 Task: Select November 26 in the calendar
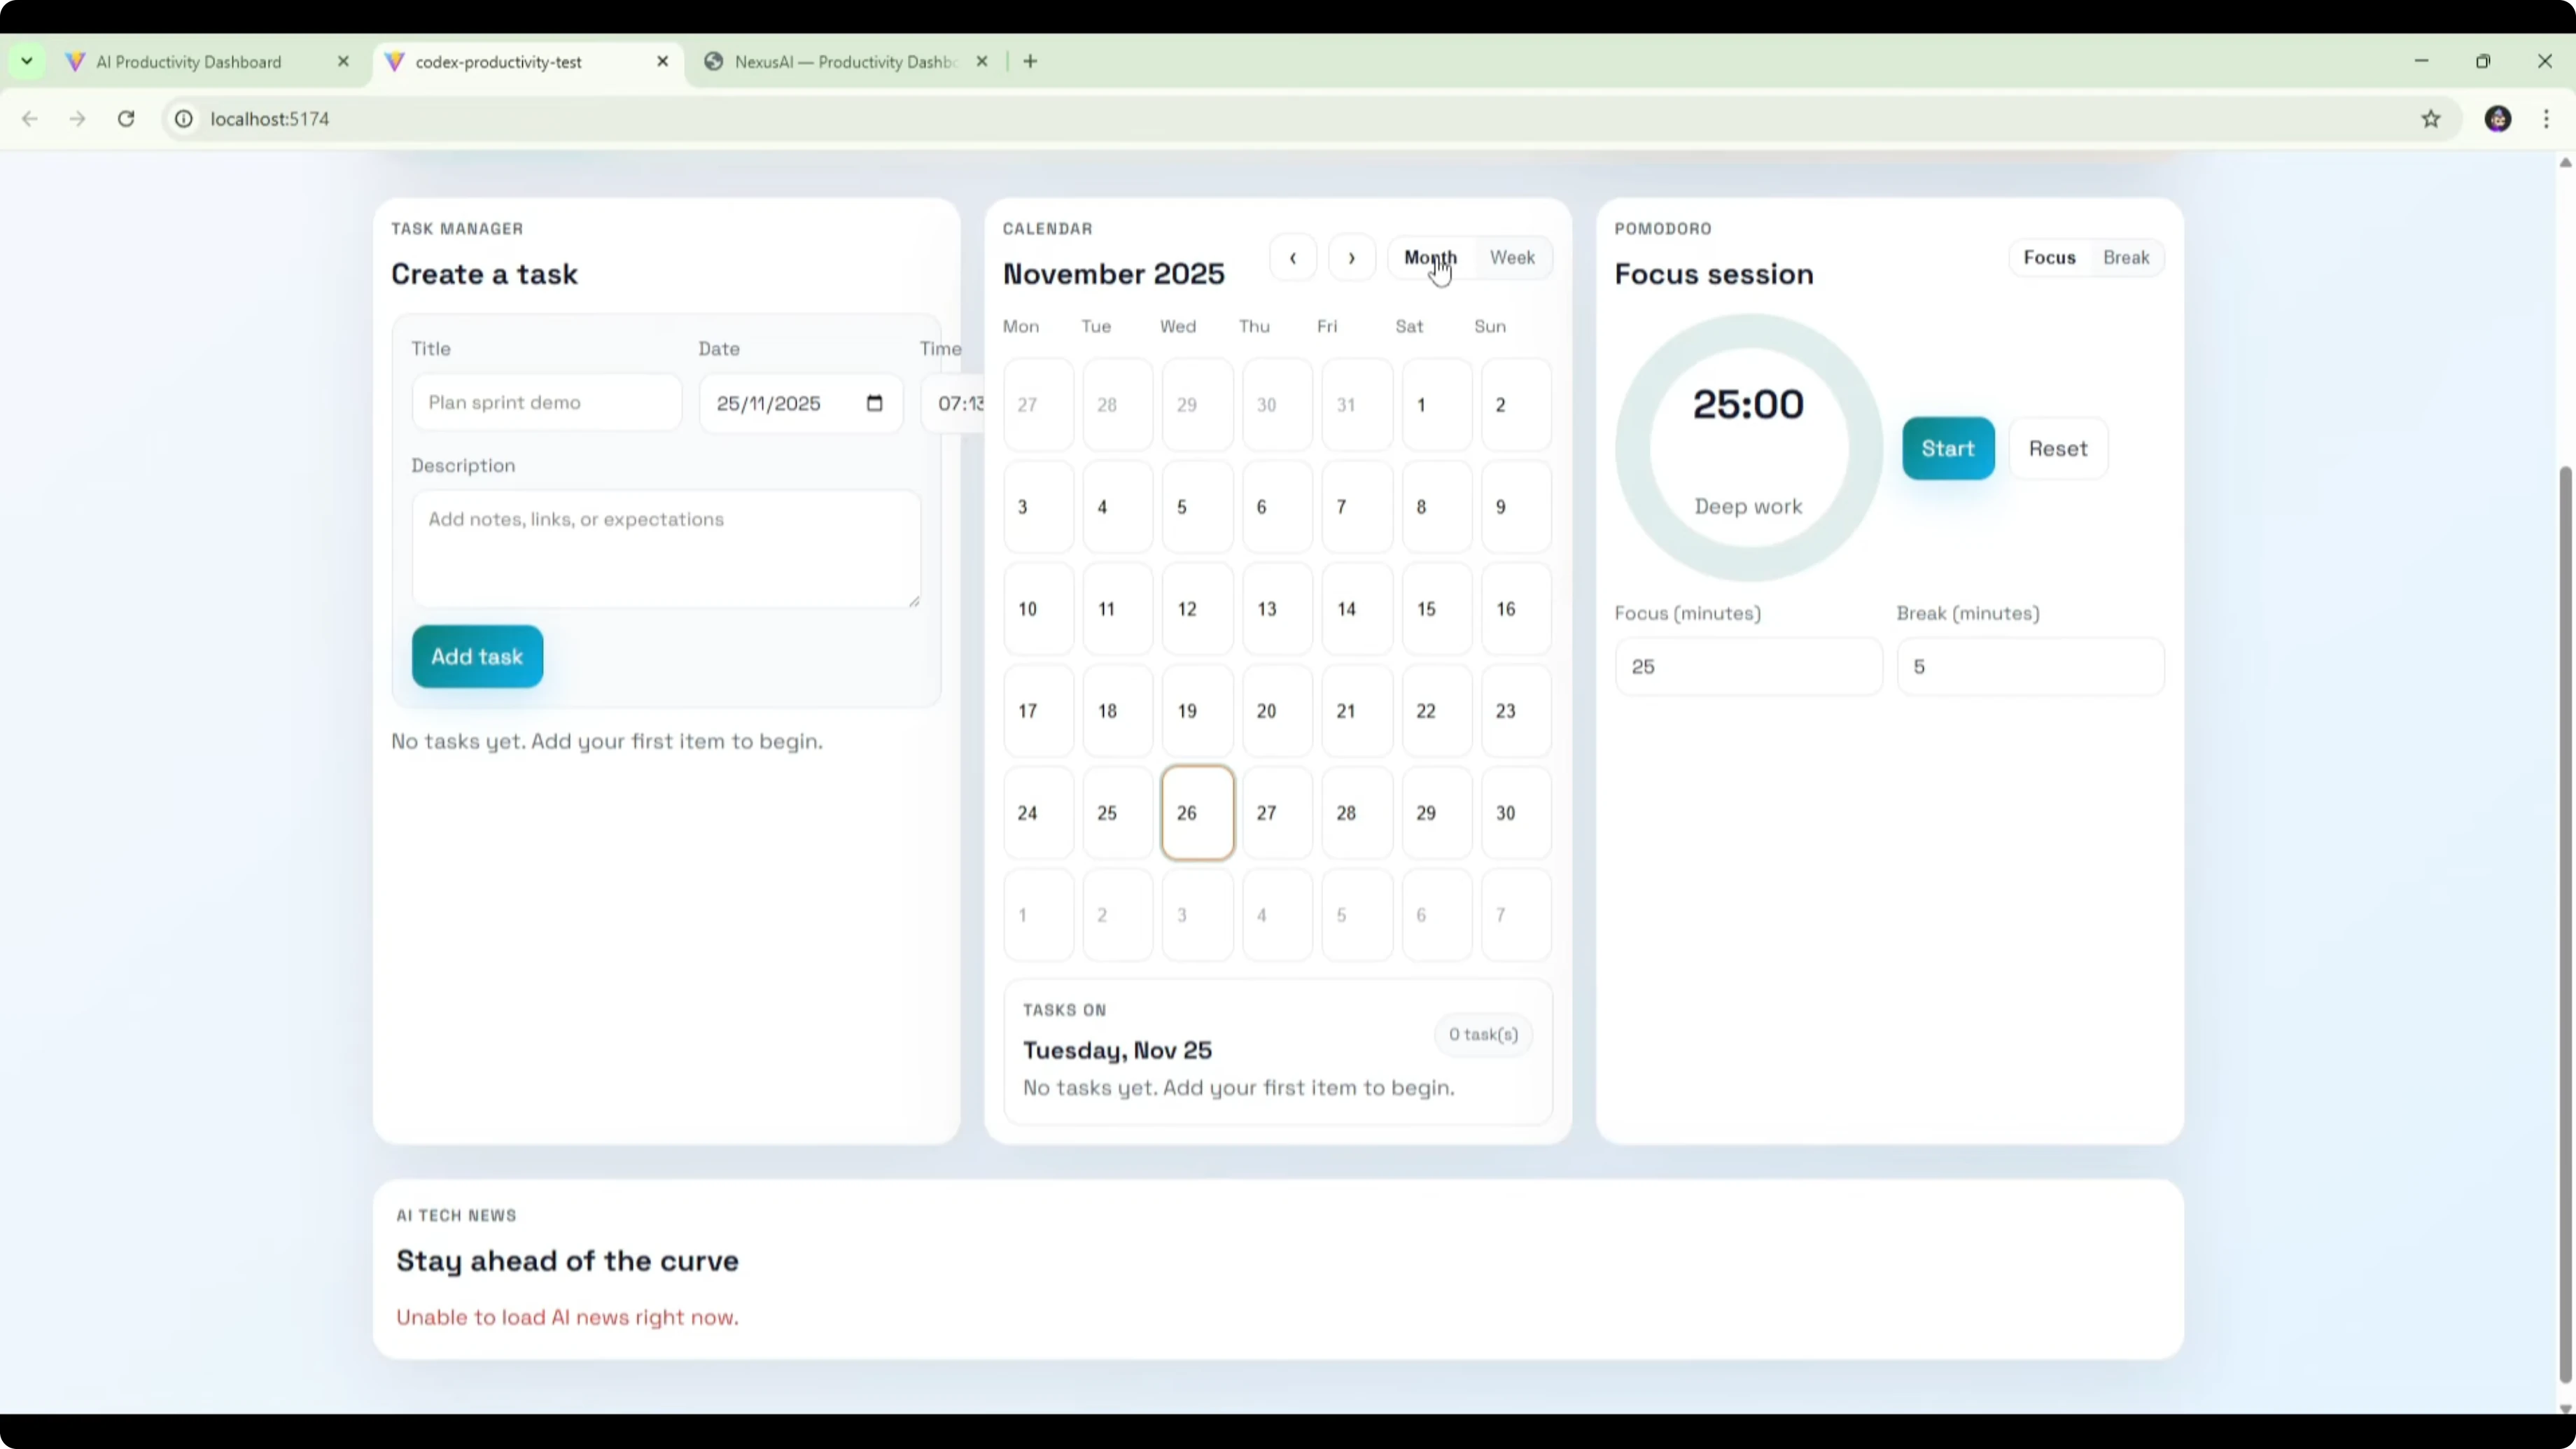tap(1197, 813)
